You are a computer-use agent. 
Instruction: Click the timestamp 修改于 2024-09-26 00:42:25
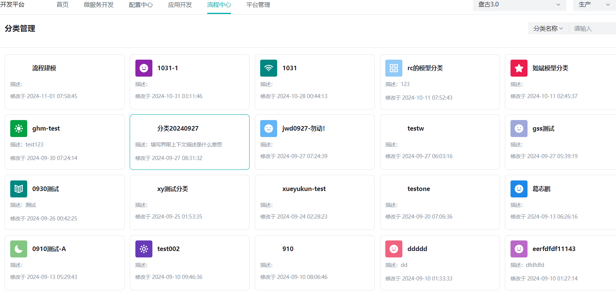[44, 219]
